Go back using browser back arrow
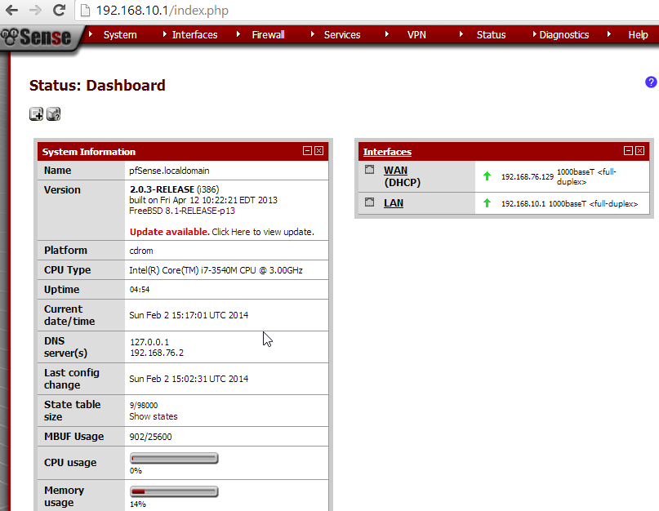 click(x=11, y=10)
